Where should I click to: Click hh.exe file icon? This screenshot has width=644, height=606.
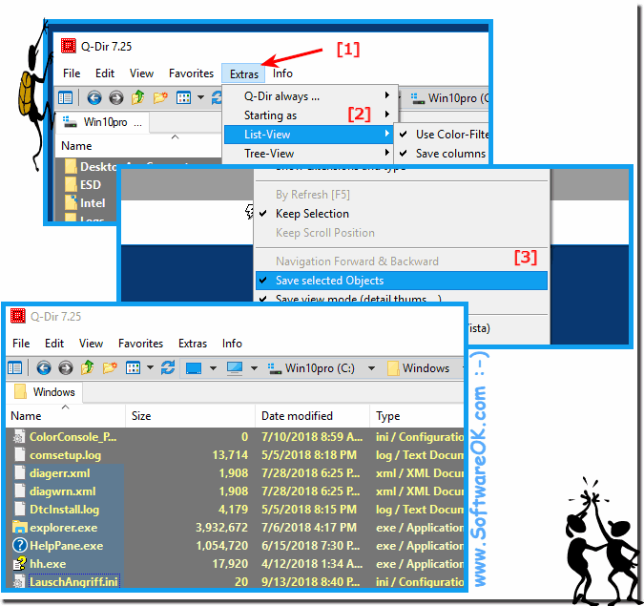tap(20, 563)
